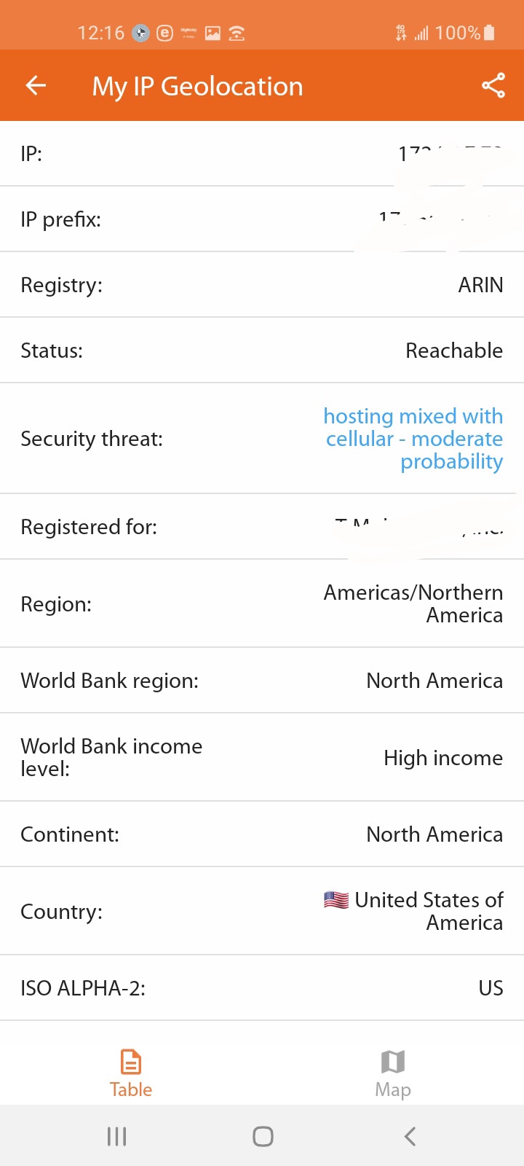Screen dimensions: 524x1166
Task: Tap the United States flag icon
Action: pyautogui.click(x=336, y=900)
